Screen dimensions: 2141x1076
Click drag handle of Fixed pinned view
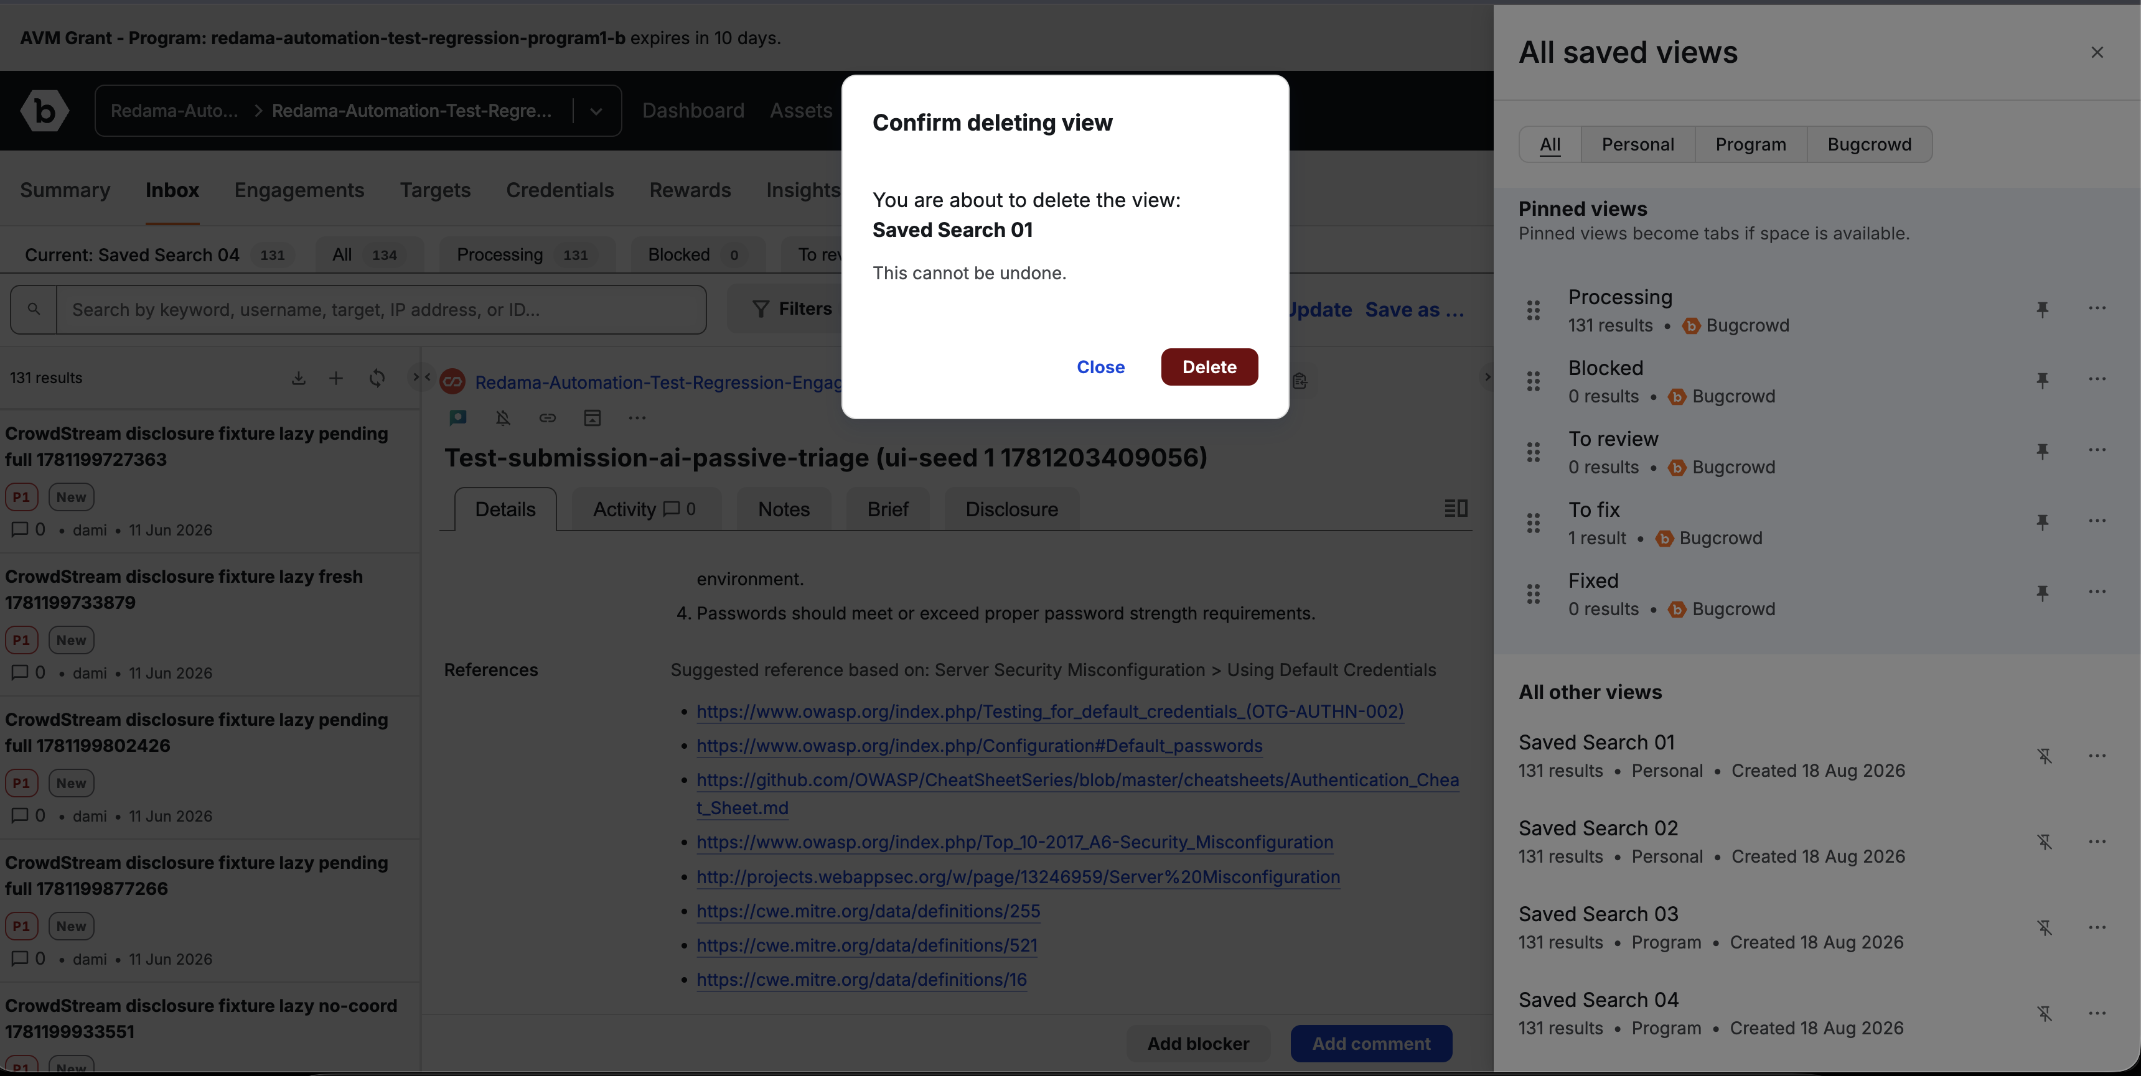pos(1534,593)
